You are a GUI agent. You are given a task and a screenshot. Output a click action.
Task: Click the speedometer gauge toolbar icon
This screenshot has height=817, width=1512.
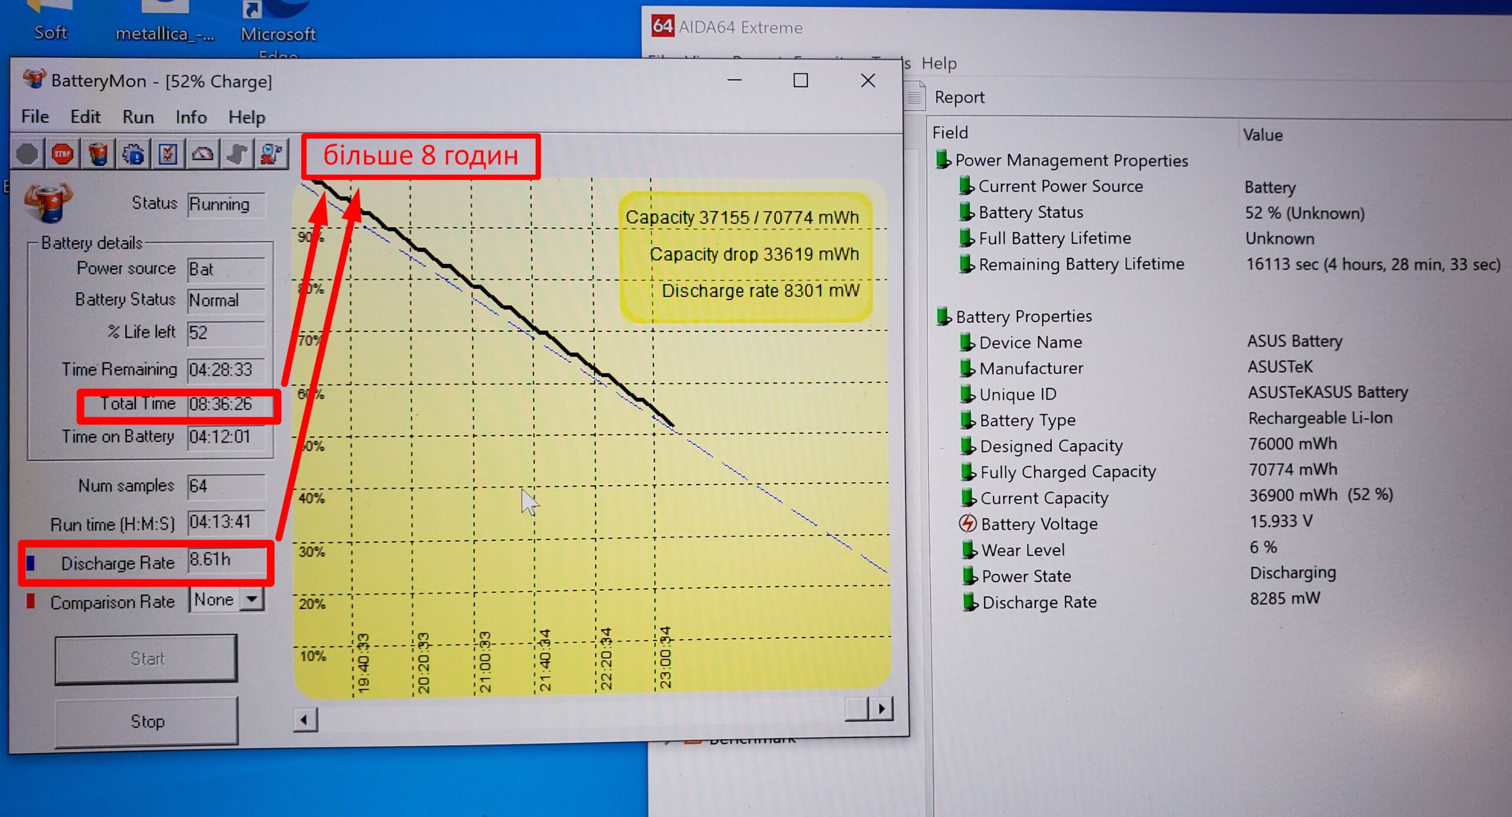[203, 155]
